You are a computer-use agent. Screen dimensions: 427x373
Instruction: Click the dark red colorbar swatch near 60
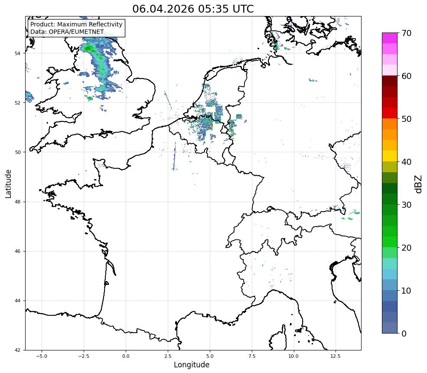coord(390,81)
